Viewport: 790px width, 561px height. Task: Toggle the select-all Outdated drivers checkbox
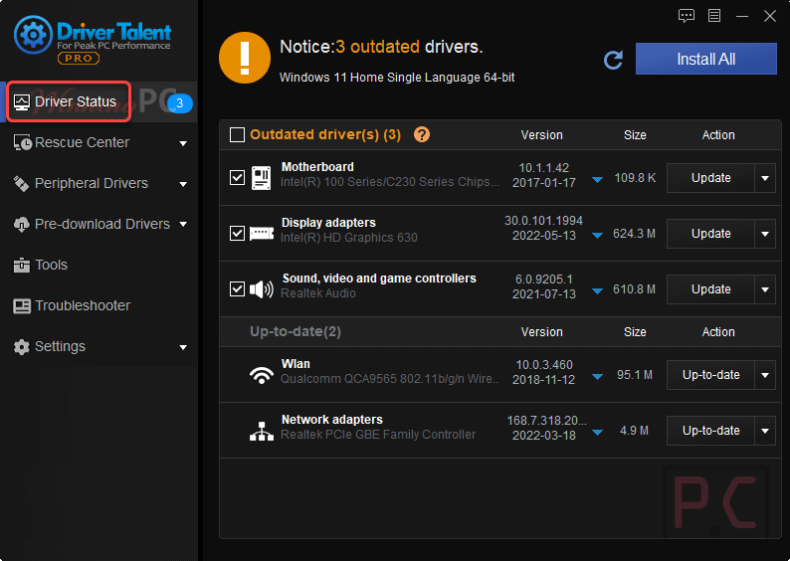(x=238, y=135)
